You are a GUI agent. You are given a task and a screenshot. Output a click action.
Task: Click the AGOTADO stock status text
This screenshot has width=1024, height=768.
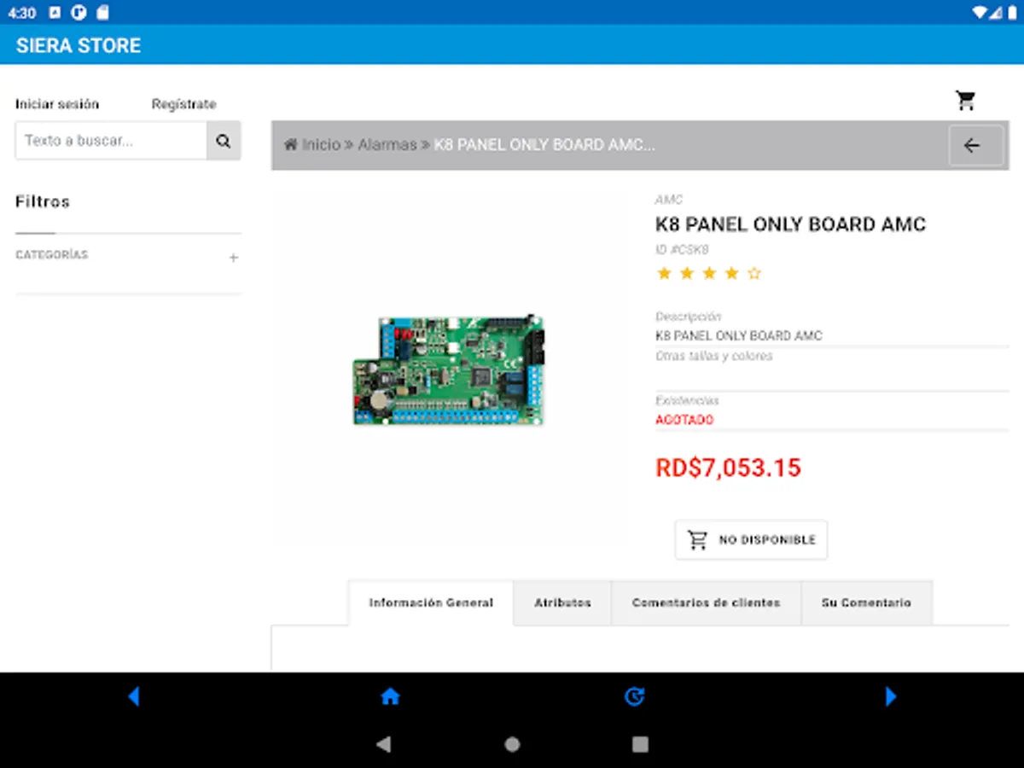point(684,420)
